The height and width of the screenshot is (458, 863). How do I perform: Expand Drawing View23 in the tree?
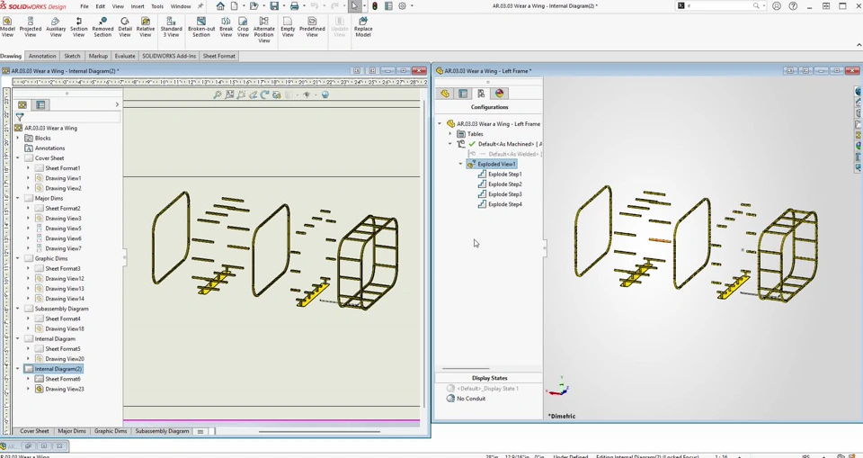[x=28, y=389]
